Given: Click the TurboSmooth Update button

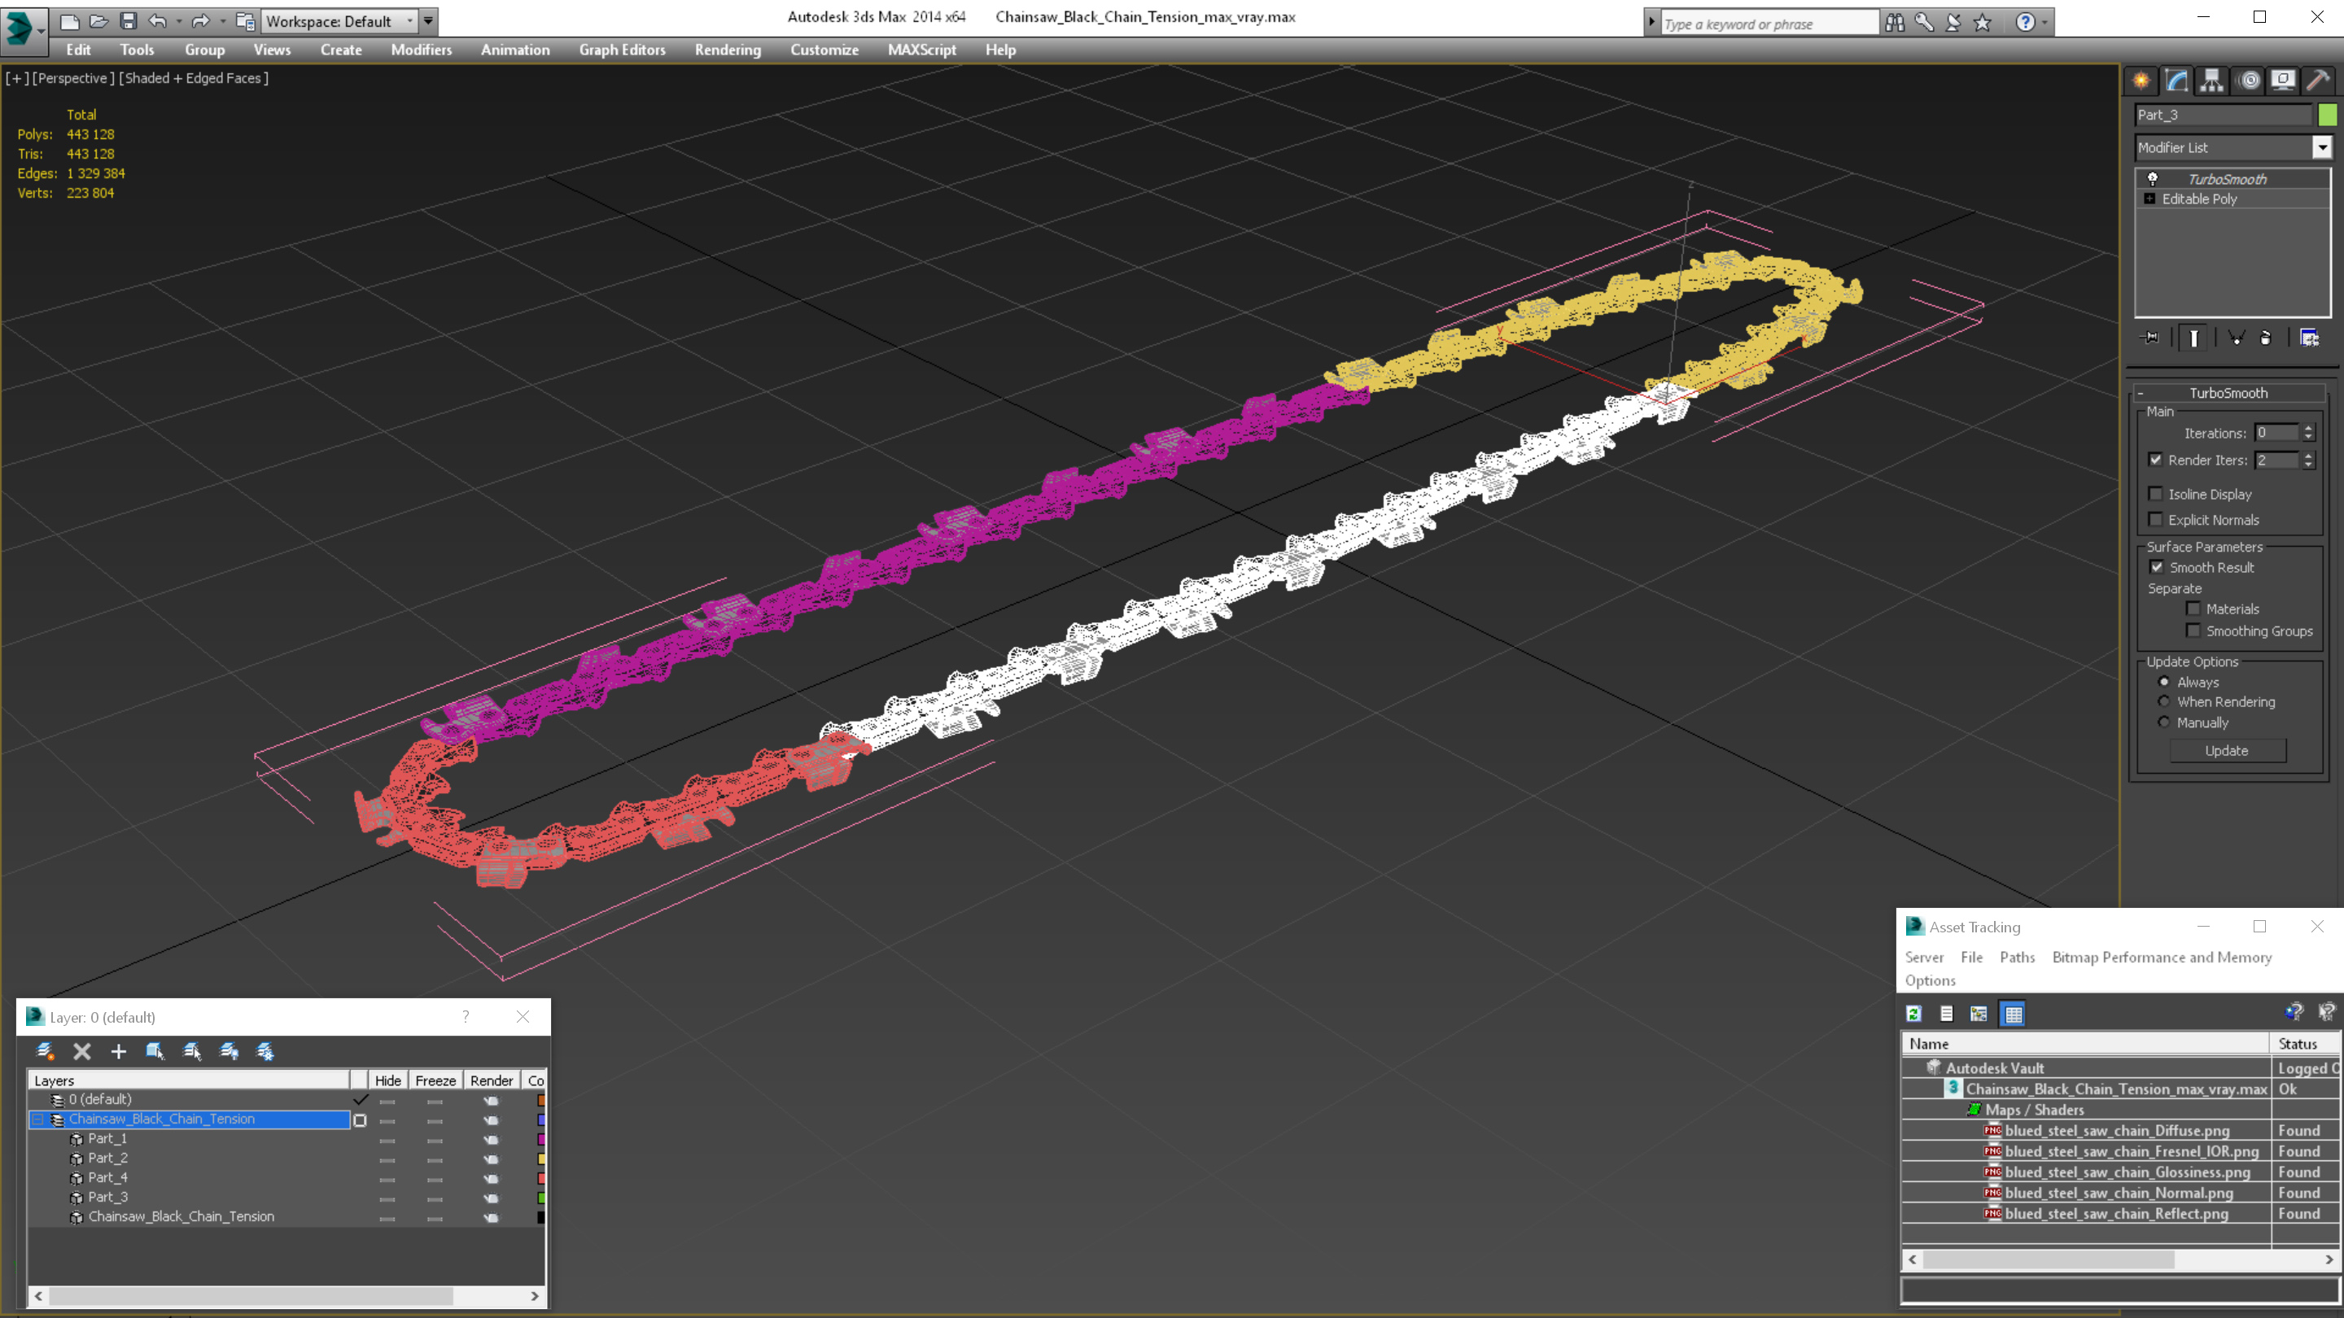Looking at the screenshot, I should 2226,750.
